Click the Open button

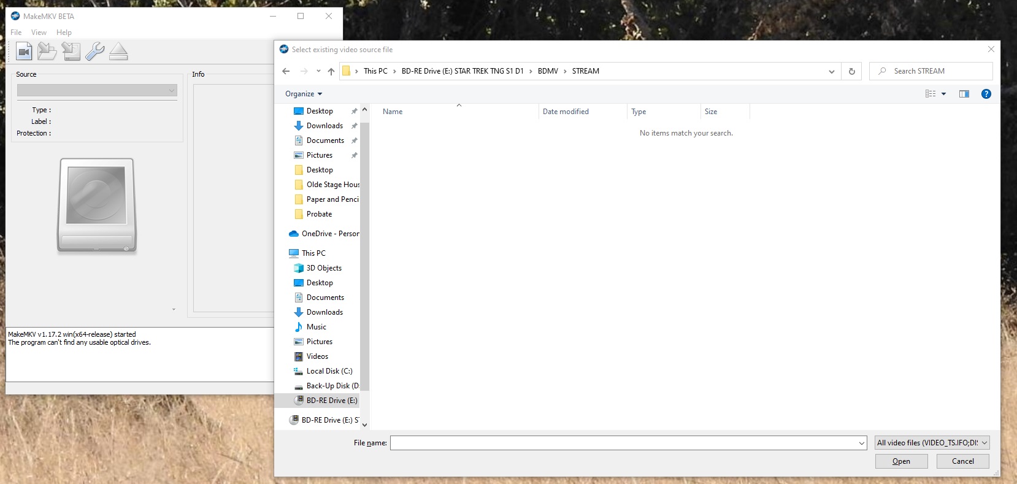(x=901, y=461)
